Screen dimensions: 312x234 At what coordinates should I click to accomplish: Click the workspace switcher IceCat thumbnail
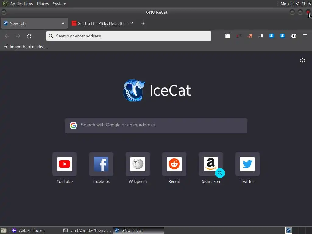[289, 230]
